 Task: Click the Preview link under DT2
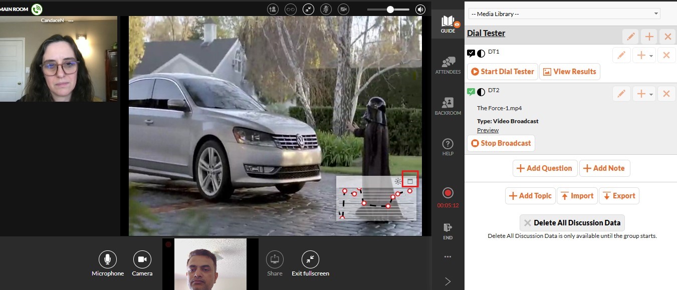coord(488,130)
